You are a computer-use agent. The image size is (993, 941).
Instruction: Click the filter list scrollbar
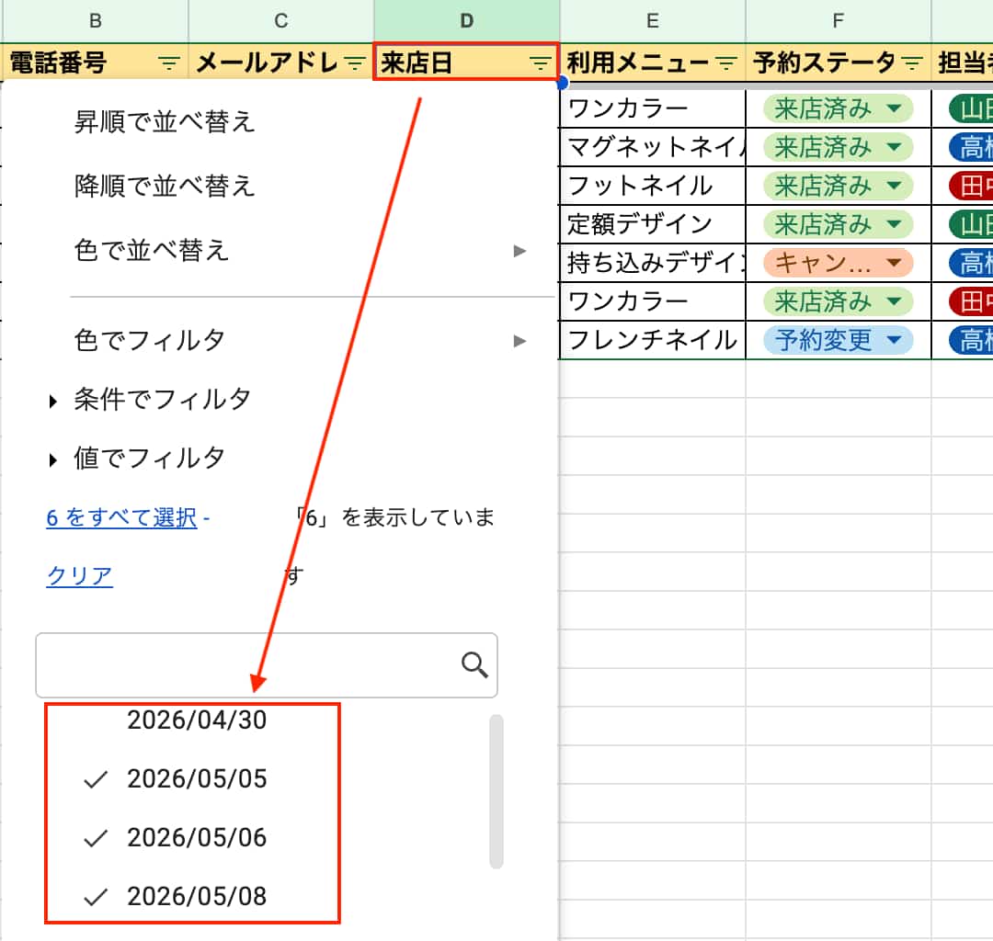[496, 791]
